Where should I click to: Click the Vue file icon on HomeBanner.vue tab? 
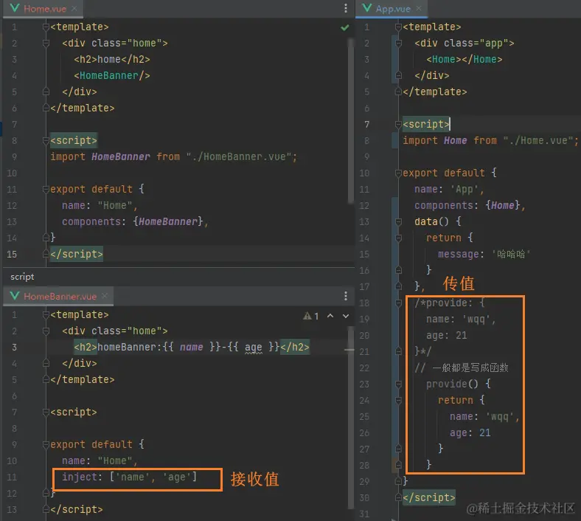(x=15, y=295)
